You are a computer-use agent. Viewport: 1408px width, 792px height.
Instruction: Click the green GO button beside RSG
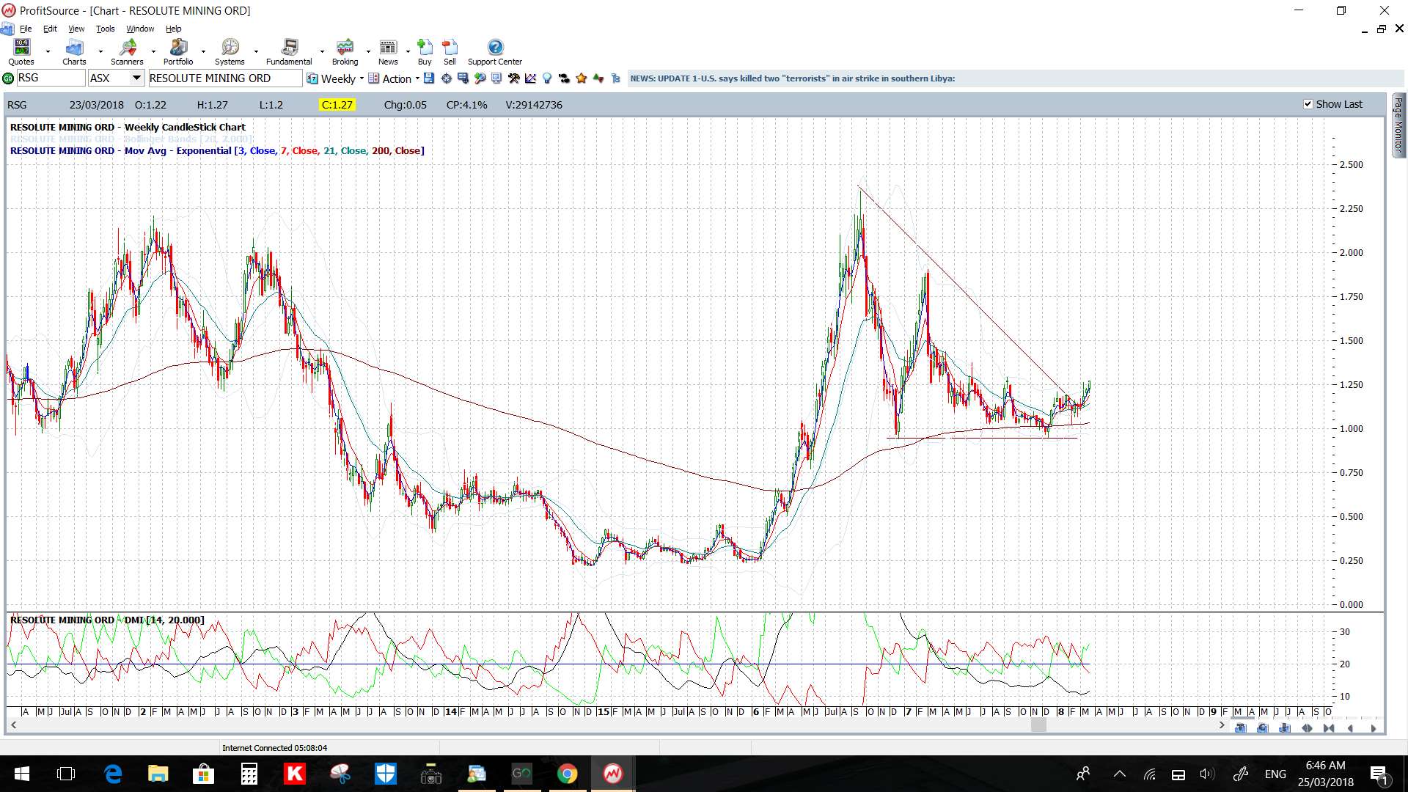pos(8,78)
